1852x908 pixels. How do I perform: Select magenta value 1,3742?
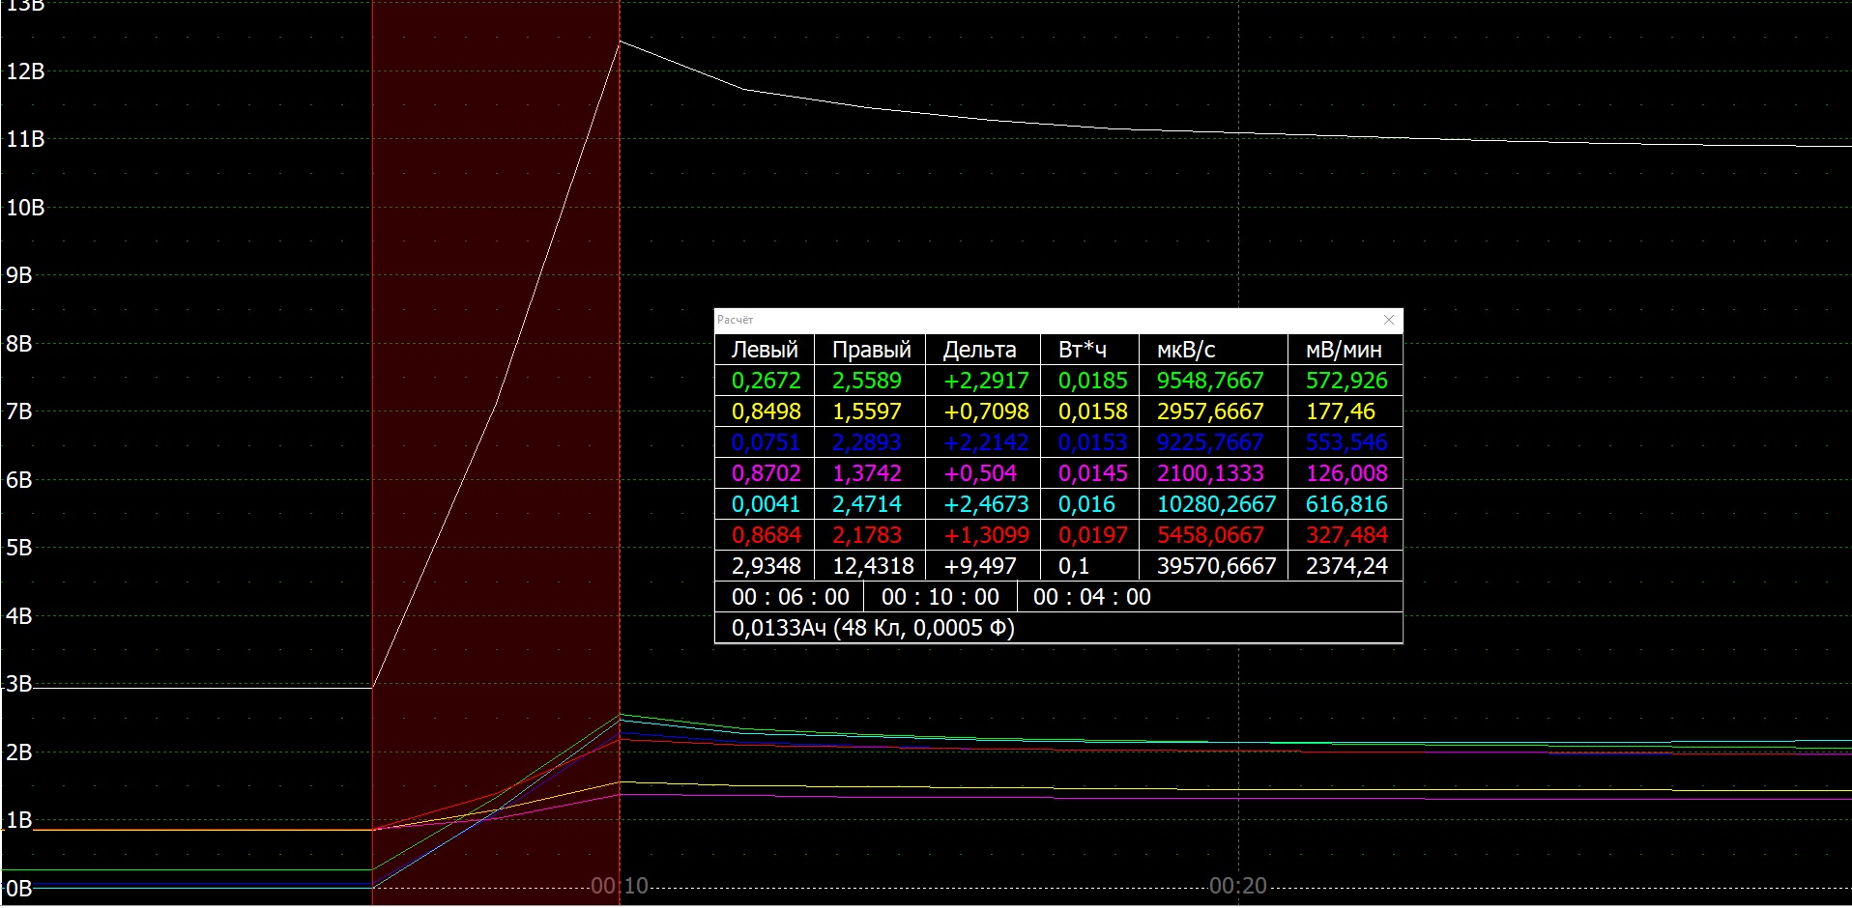click(866, 473)
